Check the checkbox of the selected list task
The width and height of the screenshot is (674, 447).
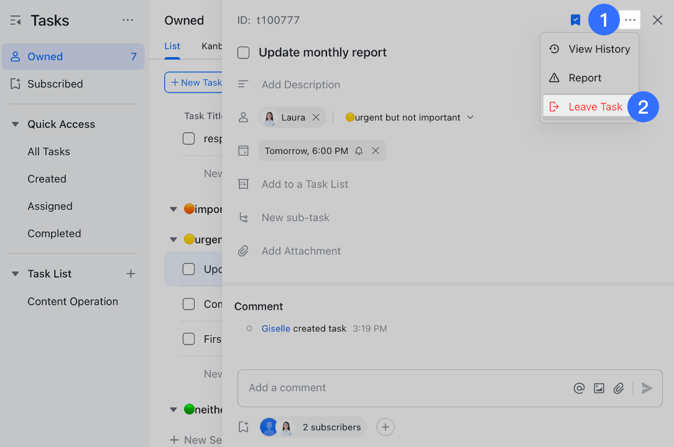click(188, 268)
